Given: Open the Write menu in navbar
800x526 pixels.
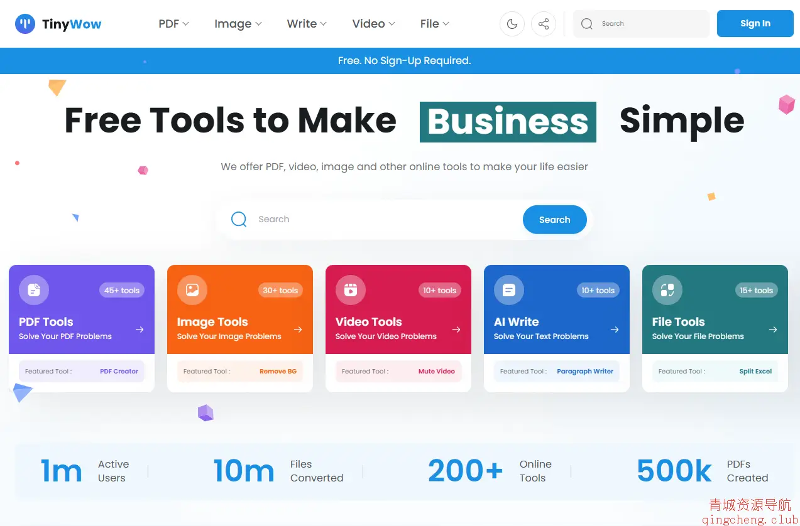Looking at the screenshot, I should pyautogui.click(x=307, y=24).
